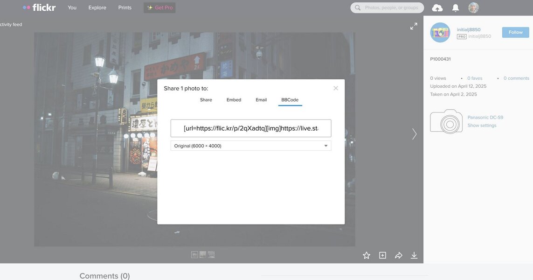Click the Get Pro button

[x=159, y=7]
